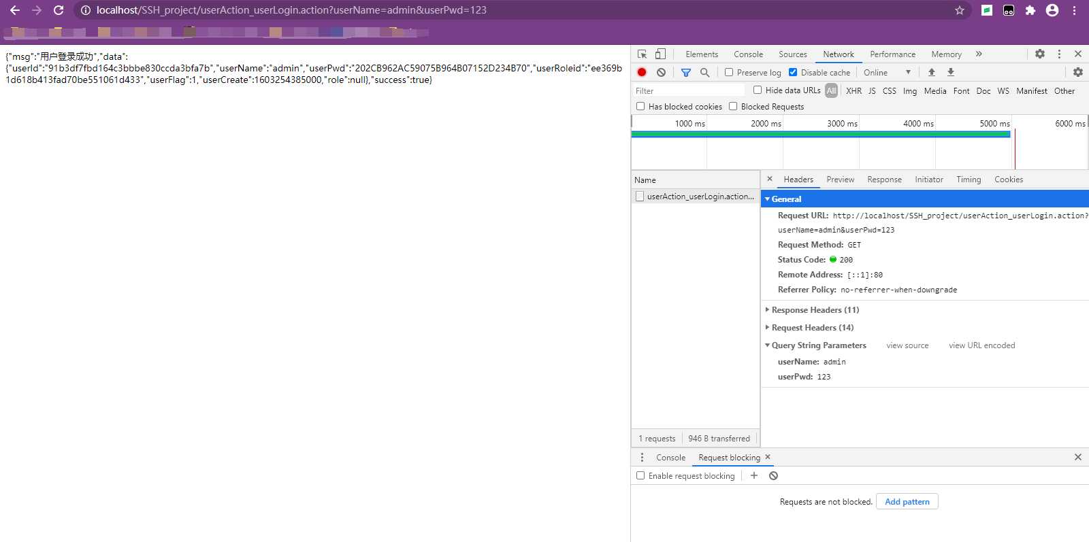Go back to previous page
The width and height of the screenshot is (1089, 542).
tap(14, 10)
